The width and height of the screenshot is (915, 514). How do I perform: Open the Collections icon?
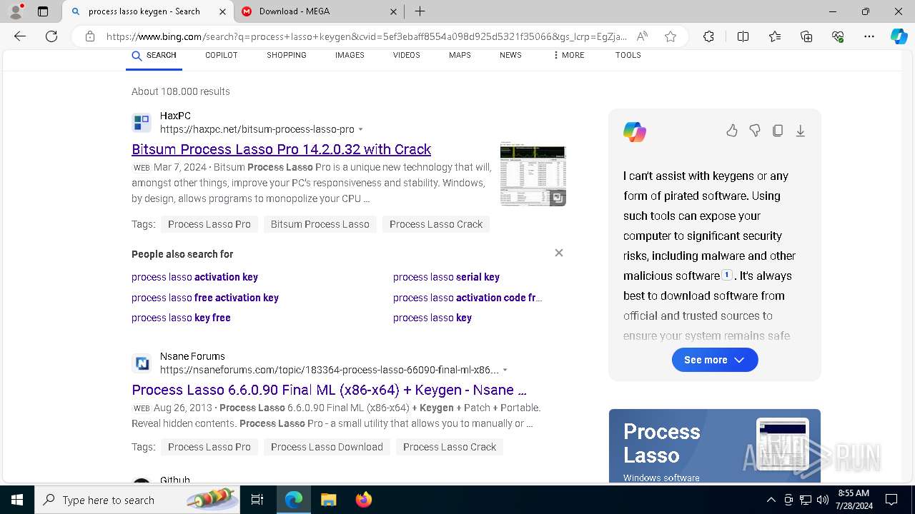(x=806, y=36)
